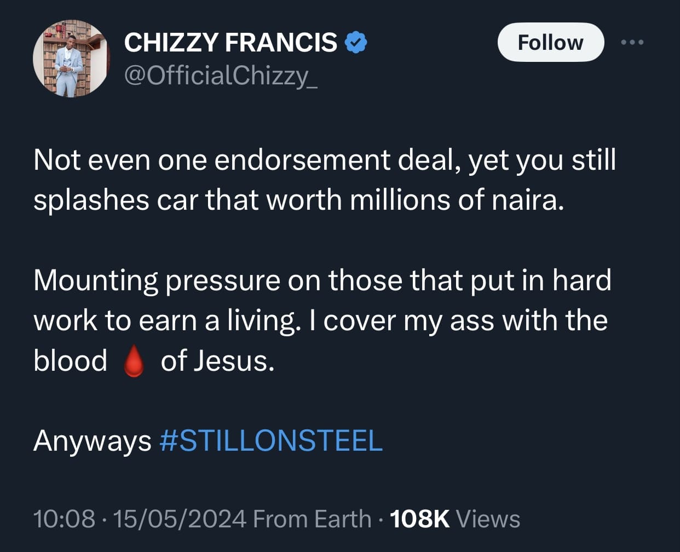Follow the CHIZZY FRANCIS account
The width and height of the screenshot is (680, 552).
pyautogui.click(x=550, y=42)
